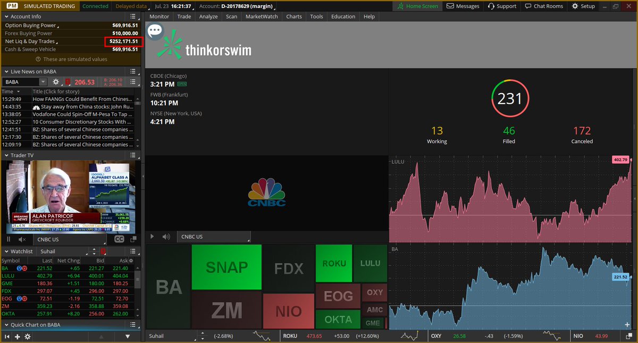638x343 pixels.
Task: Open the Trade tab
Action: pyautogui.click(x=184, y=16)
